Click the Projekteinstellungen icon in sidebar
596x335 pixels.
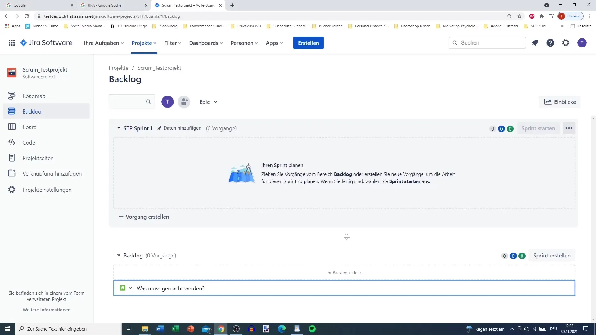coord(11,190)
